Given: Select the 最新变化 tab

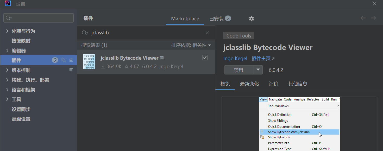Looking at the screenshot, I should [249, 84].
